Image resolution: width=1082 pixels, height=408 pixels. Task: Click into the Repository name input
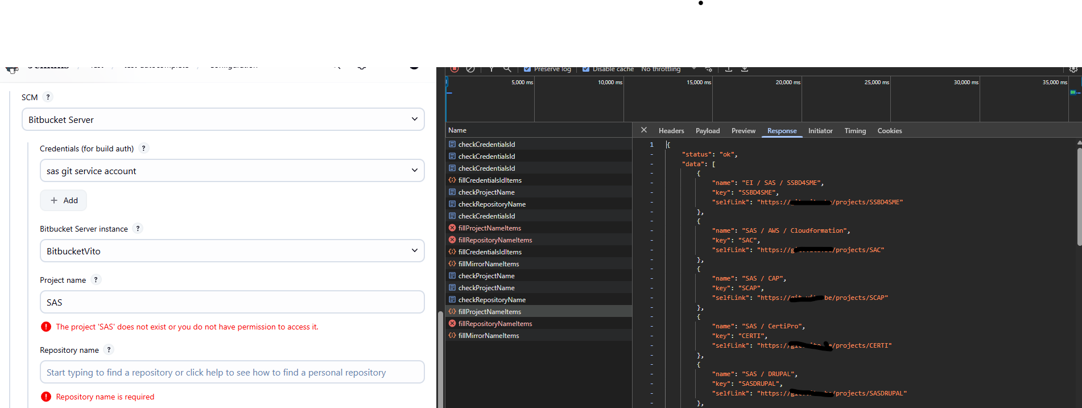(232, 372)
